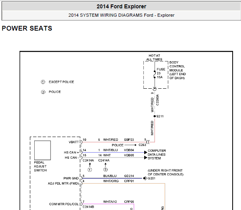Viewport: 241px width, 210px height.
Task: Click the WHT/ORG wire label
Action: point(111,181)
